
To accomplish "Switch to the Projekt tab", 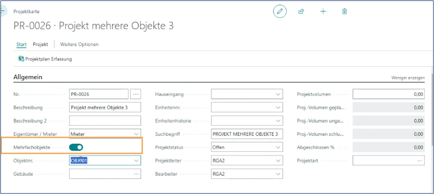I will coord(41,44).
